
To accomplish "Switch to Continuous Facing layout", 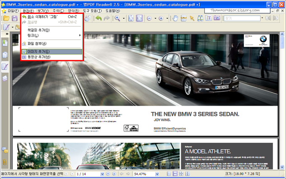I will coord(181,174).
